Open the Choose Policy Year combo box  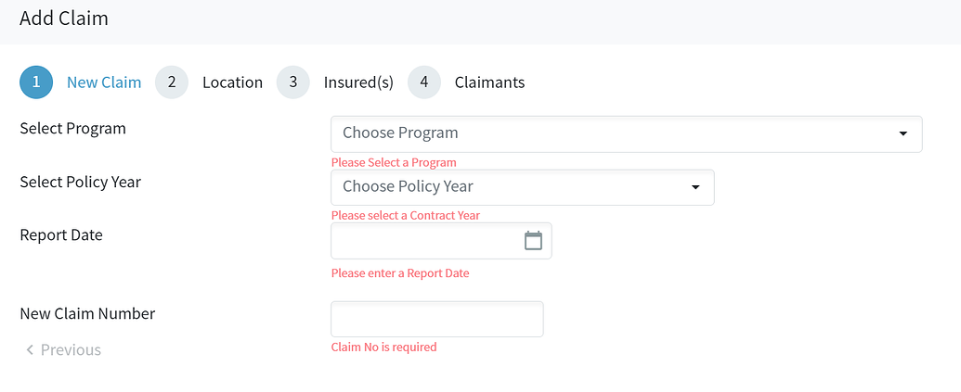tap(523, 187)
